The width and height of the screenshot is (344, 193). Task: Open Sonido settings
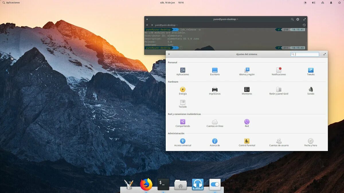[x=310, y=90]
